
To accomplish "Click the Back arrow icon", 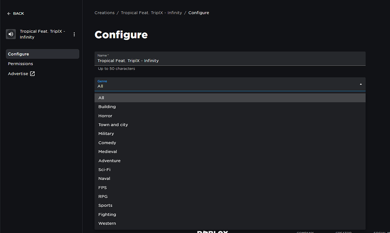I will click(8, 13).
